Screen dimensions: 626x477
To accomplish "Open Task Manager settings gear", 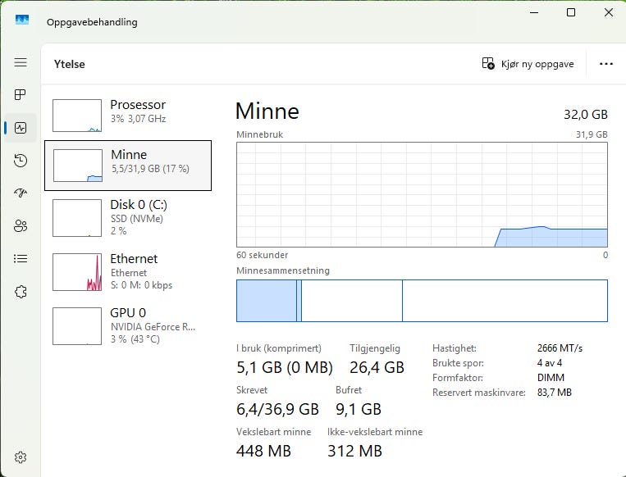I will pyautogui.click(x=21, y=457).
